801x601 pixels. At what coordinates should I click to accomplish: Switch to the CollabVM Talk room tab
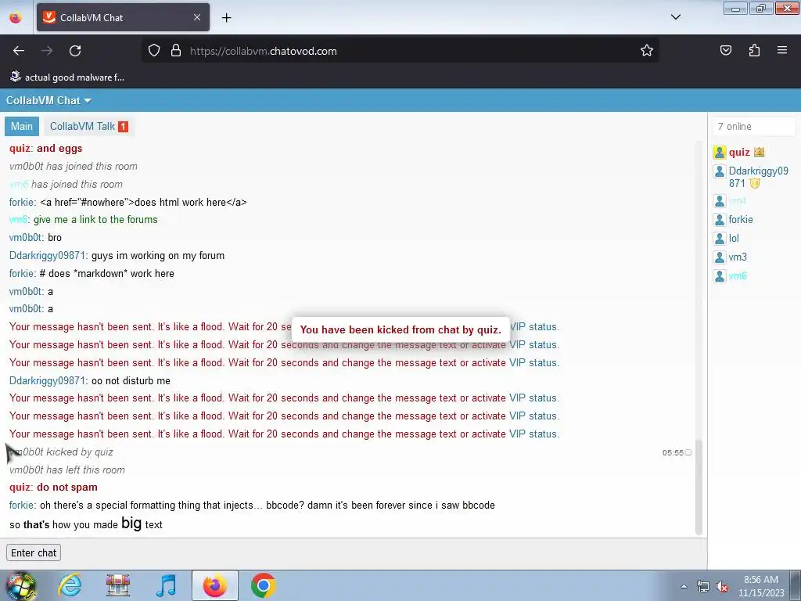point(88,126)
